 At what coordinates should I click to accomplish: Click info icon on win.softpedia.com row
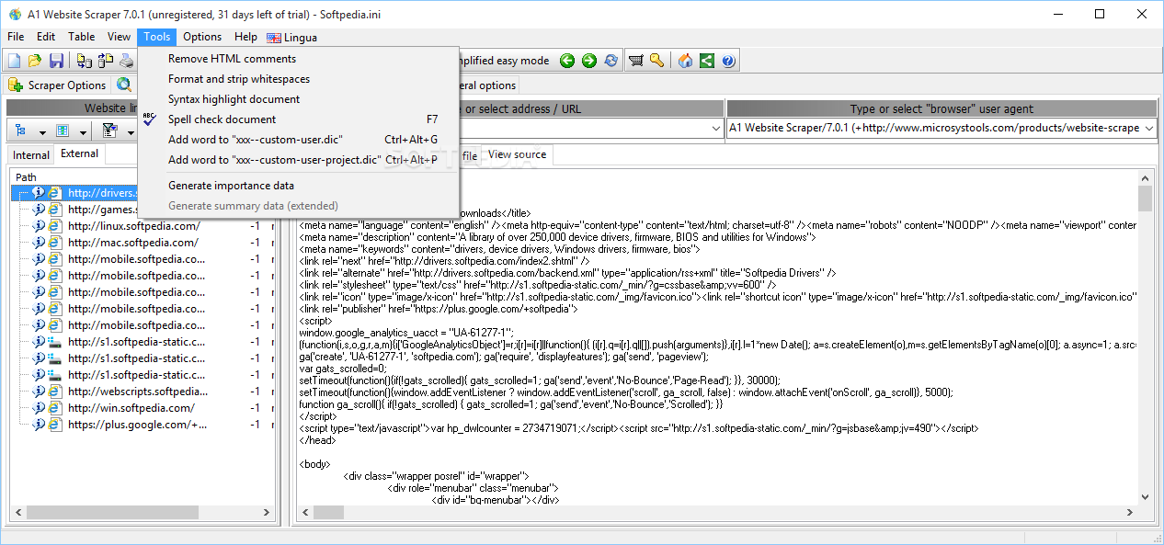click(x=39, y=408)
